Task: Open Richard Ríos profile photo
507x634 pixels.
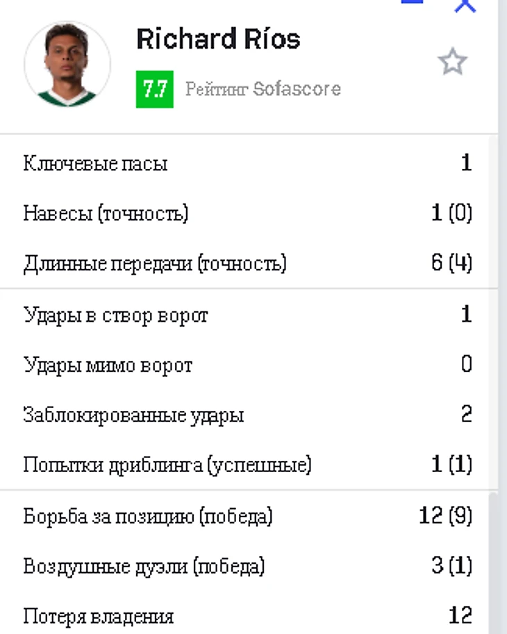Action: (67, 65)
